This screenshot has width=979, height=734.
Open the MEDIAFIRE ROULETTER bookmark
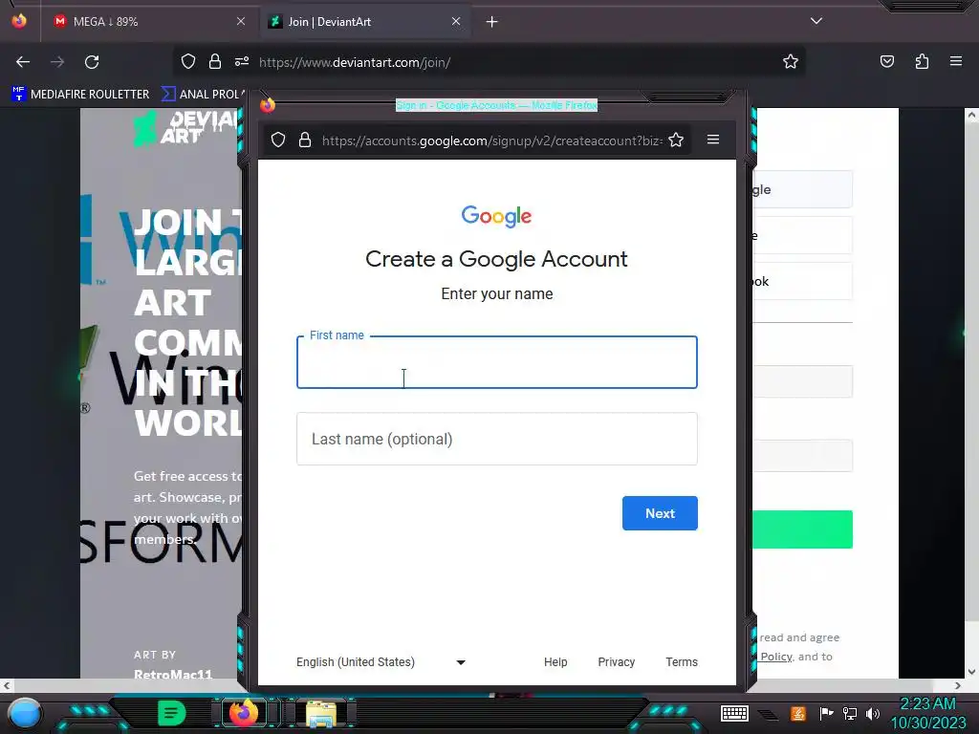80,95
